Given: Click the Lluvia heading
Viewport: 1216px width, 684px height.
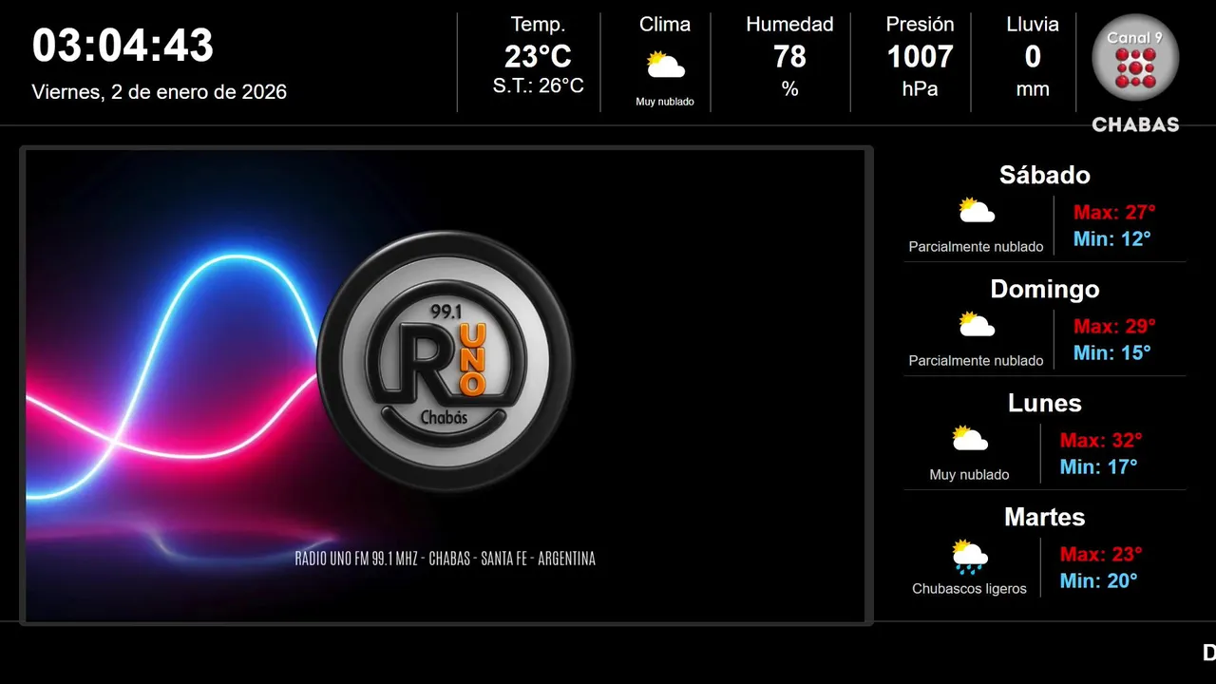Looking at the screenshot, I should coord(1033,25).
